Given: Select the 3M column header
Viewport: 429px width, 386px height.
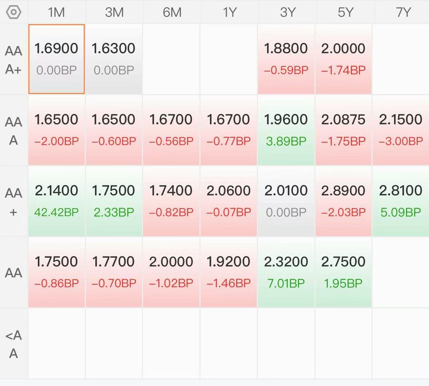Looking at the screenshot, I should 114,12.
